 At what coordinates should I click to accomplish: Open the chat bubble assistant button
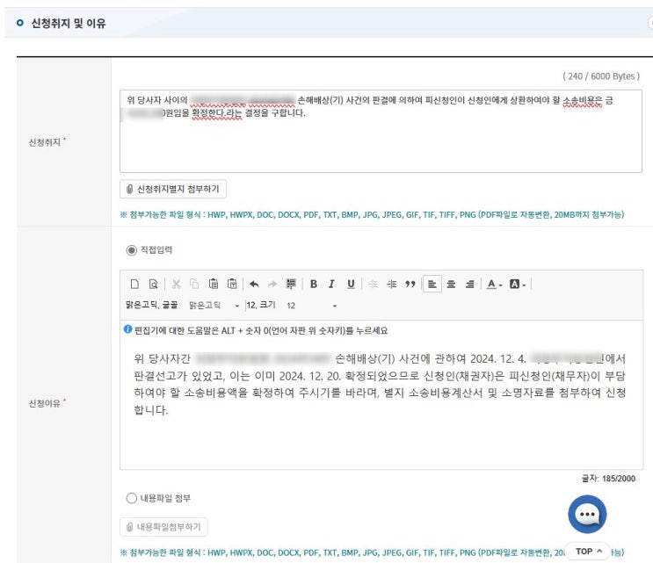587,514
